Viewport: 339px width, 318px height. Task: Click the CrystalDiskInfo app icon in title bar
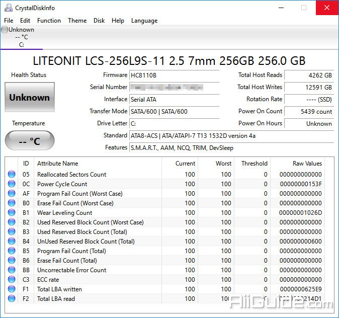click(9, 8)
